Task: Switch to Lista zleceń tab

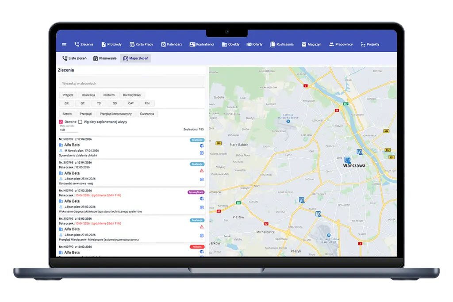Action: [74, 58]
